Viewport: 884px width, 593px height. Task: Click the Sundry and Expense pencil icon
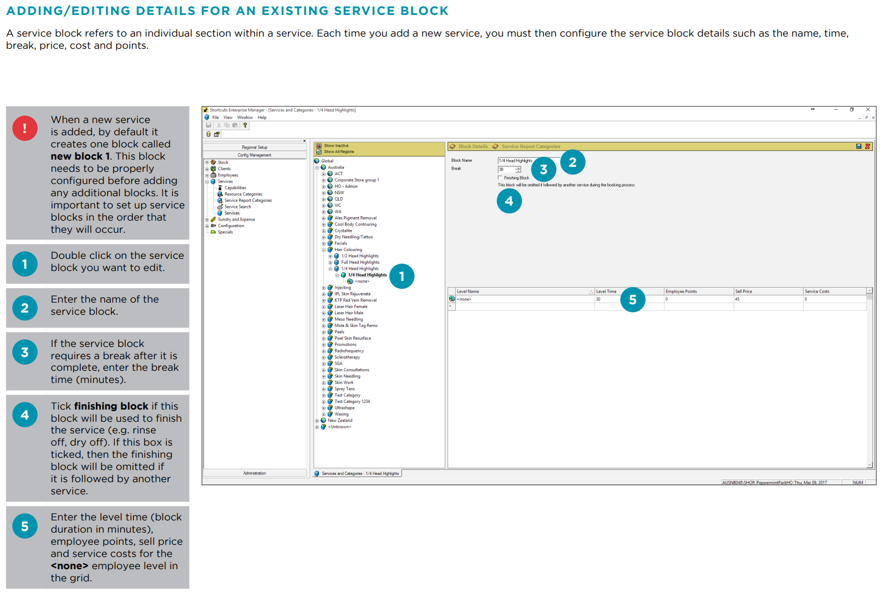pos(214,219)
